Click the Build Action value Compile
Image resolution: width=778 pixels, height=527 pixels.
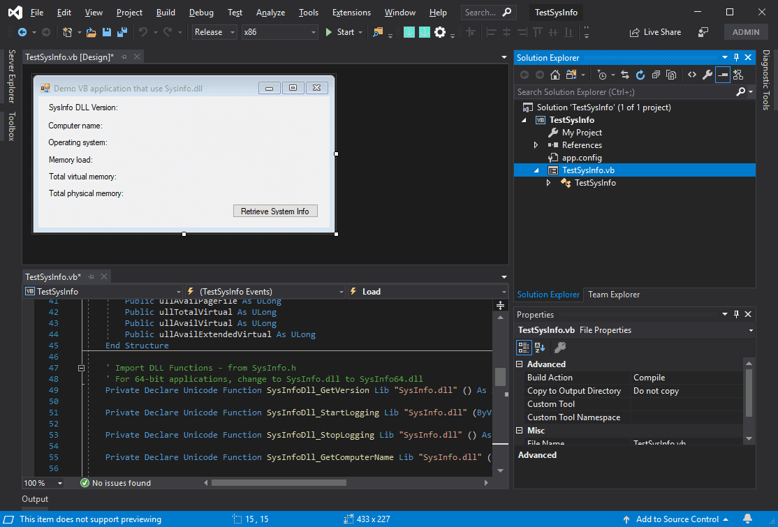[688, 378]
